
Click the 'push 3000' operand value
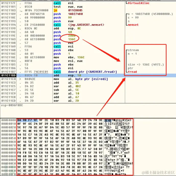[x=72, y=36]
